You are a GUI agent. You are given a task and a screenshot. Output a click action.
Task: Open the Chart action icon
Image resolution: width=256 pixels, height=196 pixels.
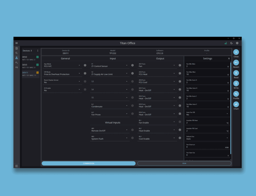click(x=236, y=104)
